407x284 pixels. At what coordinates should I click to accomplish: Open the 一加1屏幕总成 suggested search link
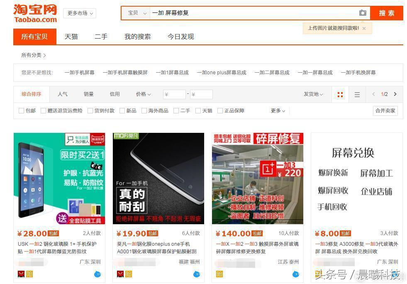click(x=172, y=72)
